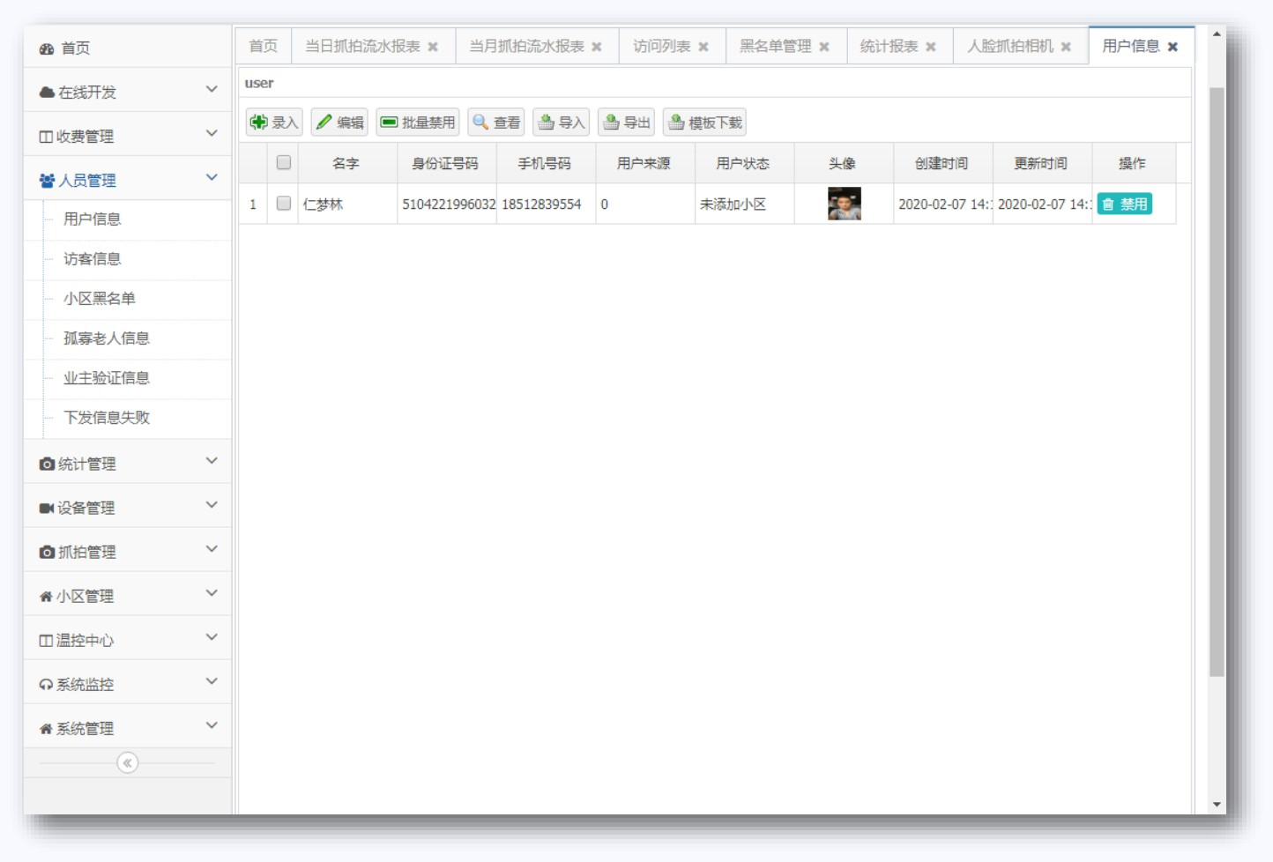Screen dimensions: 1273x862
Task: Open 访客信息 in the sidebar
Action: pos(93,259)
